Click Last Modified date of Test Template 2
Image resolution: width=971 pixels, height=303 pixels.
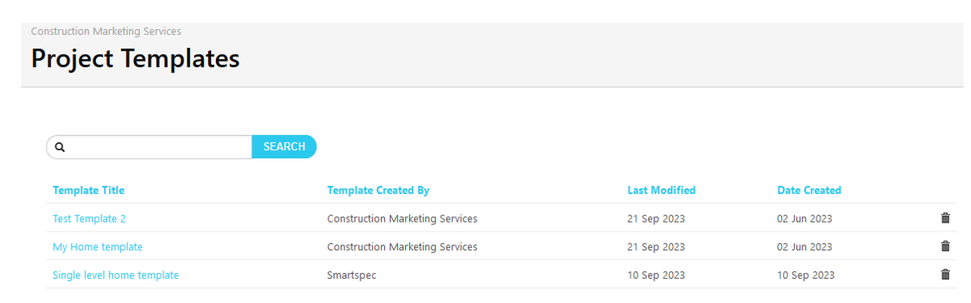click(656, 219)
